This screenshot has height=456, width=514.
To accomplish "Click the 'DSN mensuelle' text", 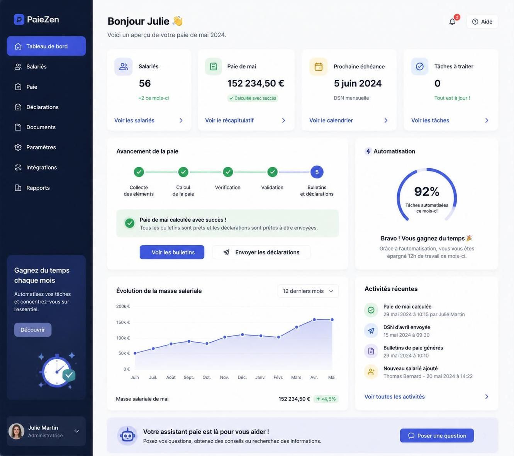I will point(351,98).
